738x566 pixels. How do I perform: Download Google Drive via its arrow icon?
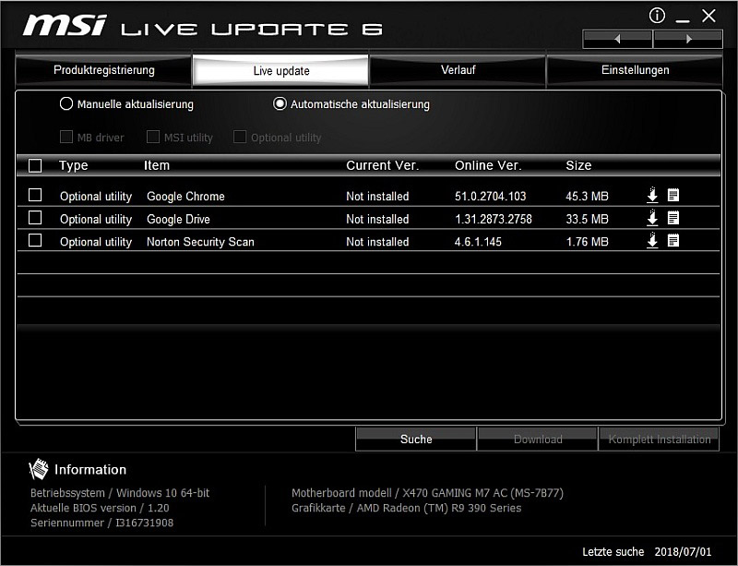[x=652, y=218]
